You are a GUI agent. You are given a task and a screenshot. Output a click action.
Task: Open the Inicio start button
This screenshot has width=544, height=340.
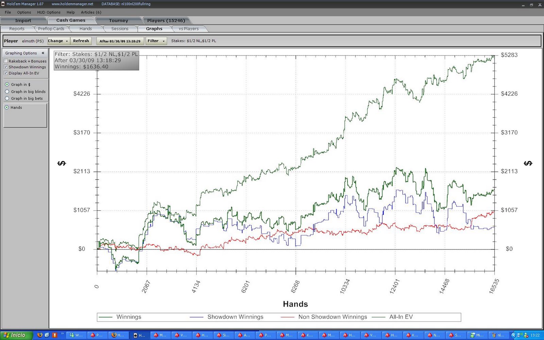point(16,335)
